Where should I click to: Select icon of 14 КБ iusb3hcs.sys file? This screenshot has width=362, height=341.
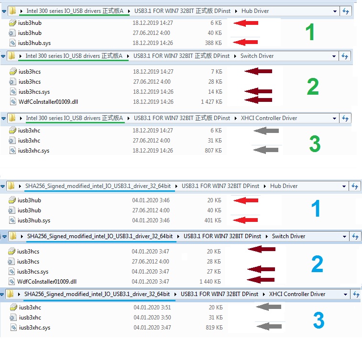13,92
